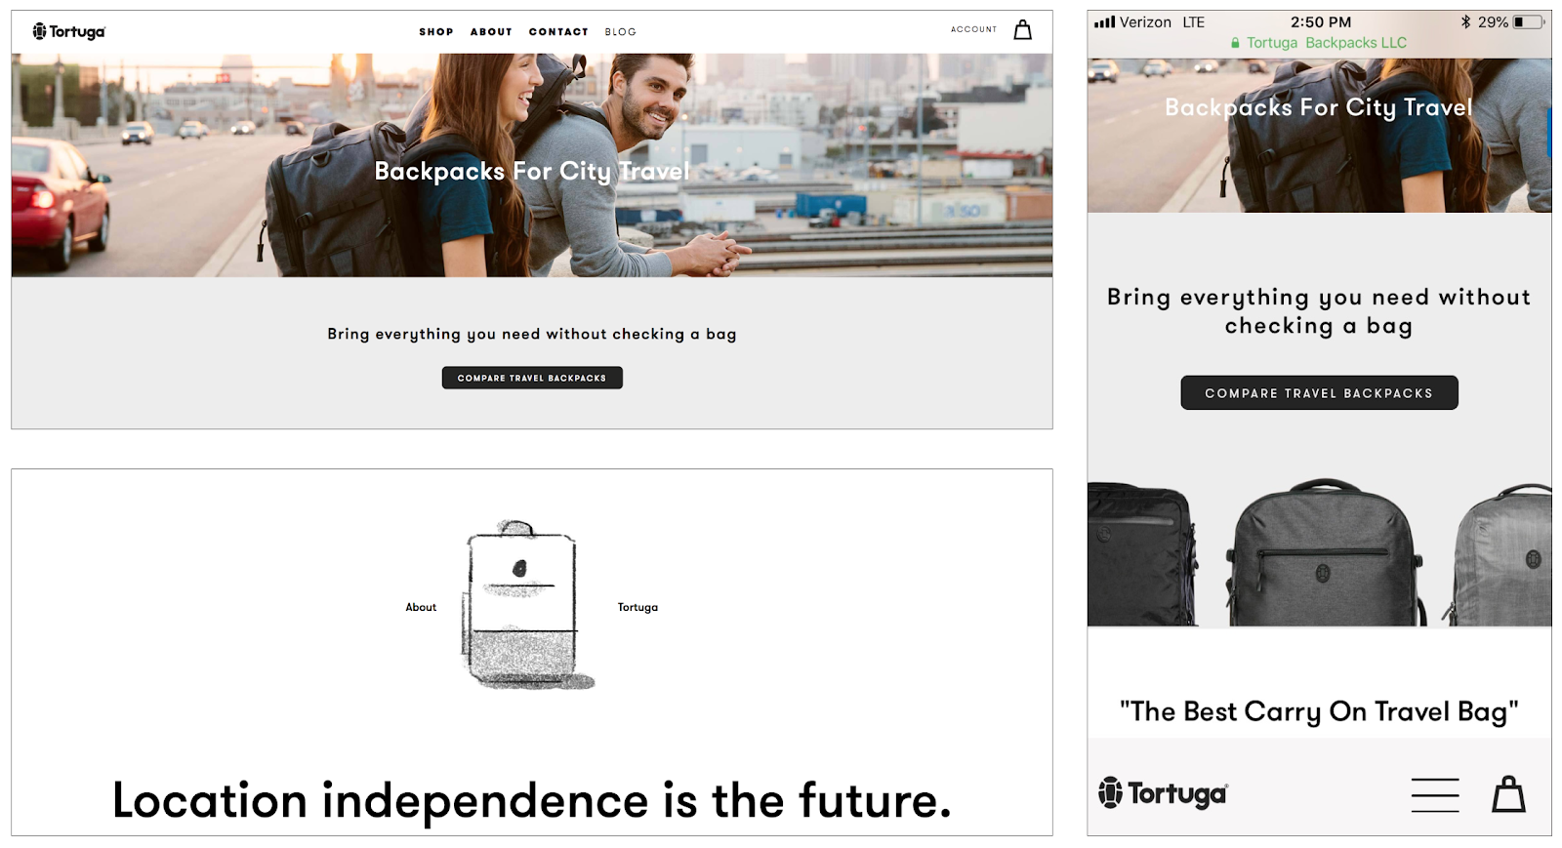The image size is (1562, 848).
Task: Open the SHOP menu item
Action: pos(436,32)
